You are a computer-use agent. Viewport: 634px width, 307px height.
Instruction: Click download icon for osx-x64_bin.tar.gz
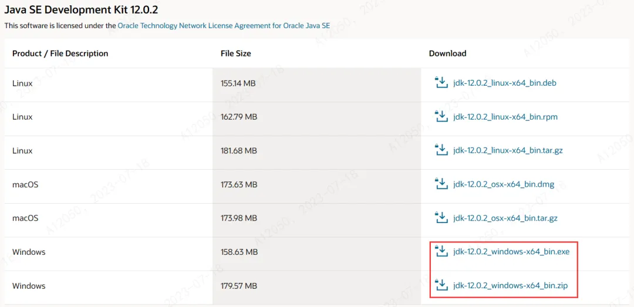441,218
